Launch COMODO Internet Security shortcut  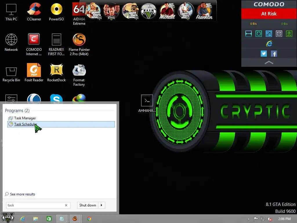tap(34, 44)
